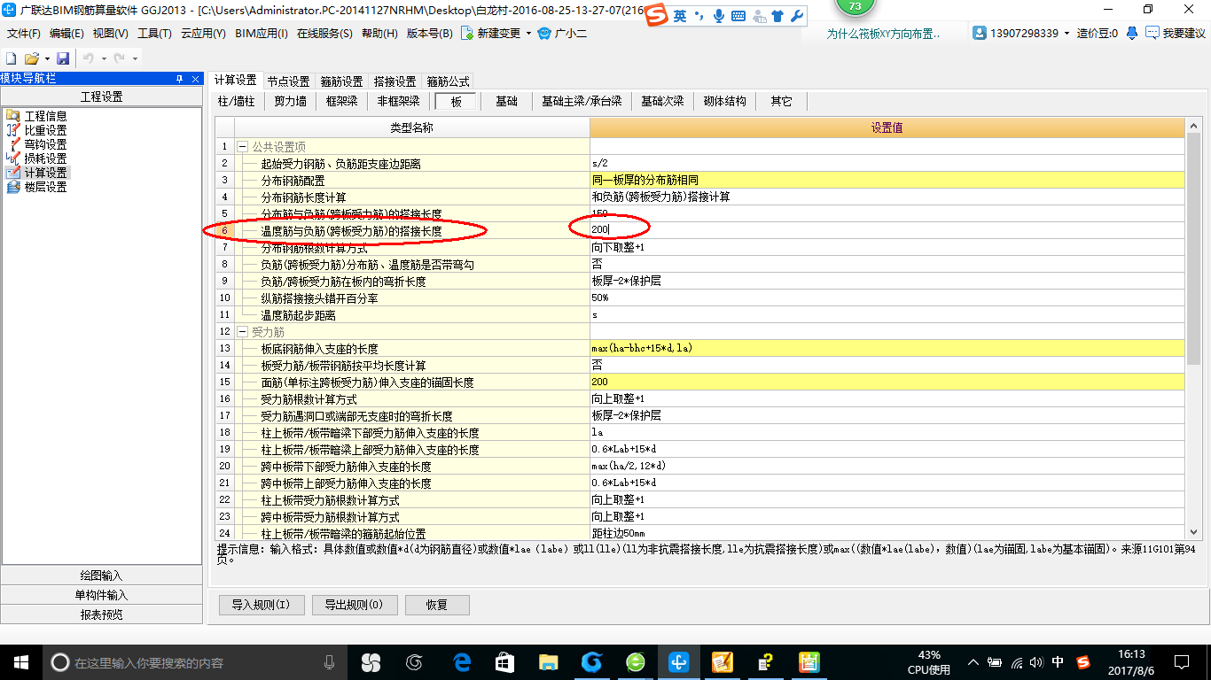Click the Sogou microphone voice icon
Image resolution: width=1211 pixels, height=680 pixels.
pyautogui.click(x=718, y=16)
